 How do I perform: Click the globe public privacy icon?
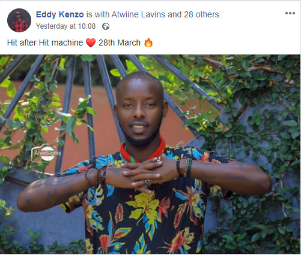(106, 26)
